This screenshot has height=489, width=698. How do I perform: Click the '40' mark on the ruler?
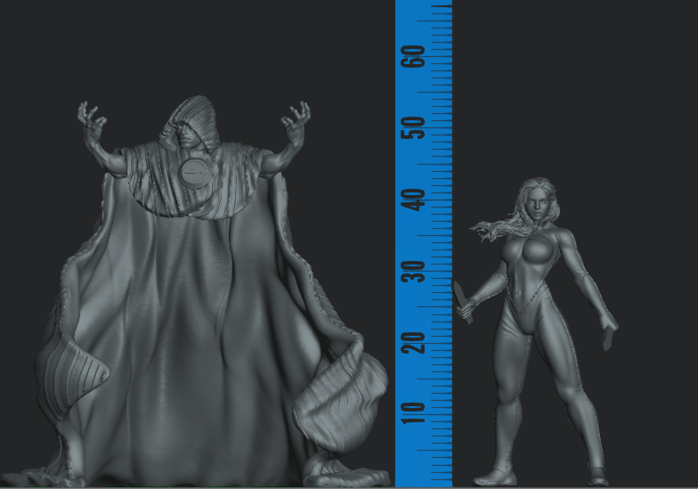(413, 200)
